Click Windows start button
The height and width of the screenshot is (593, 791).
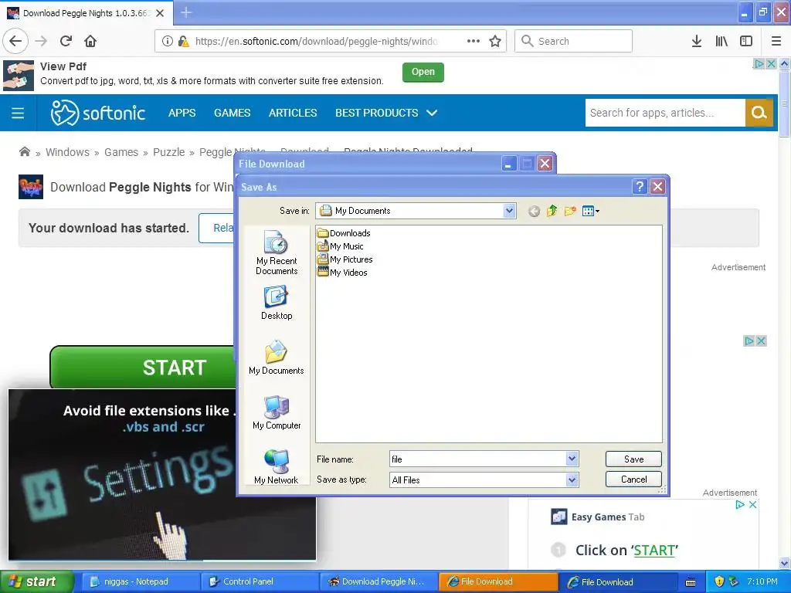pos(36,581)
